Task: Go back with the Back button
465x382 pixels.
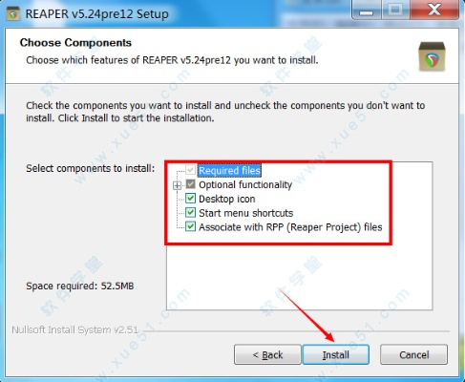Action: point(267,354)
